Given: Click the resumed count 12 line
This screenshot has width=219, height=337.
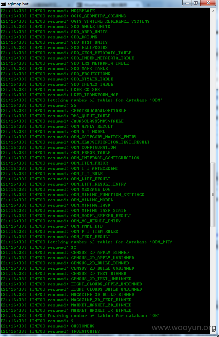Looking at the screenshot, I should click(39, 248).
